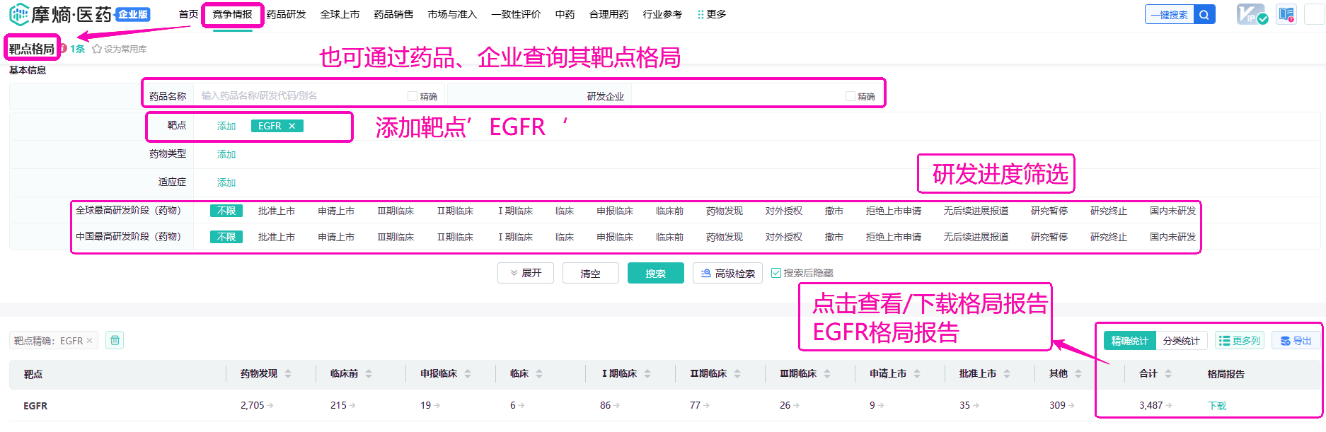This screenshot has height=432, width=1326.
Task: Sort by 合计 column
Action: point(1168,374)
